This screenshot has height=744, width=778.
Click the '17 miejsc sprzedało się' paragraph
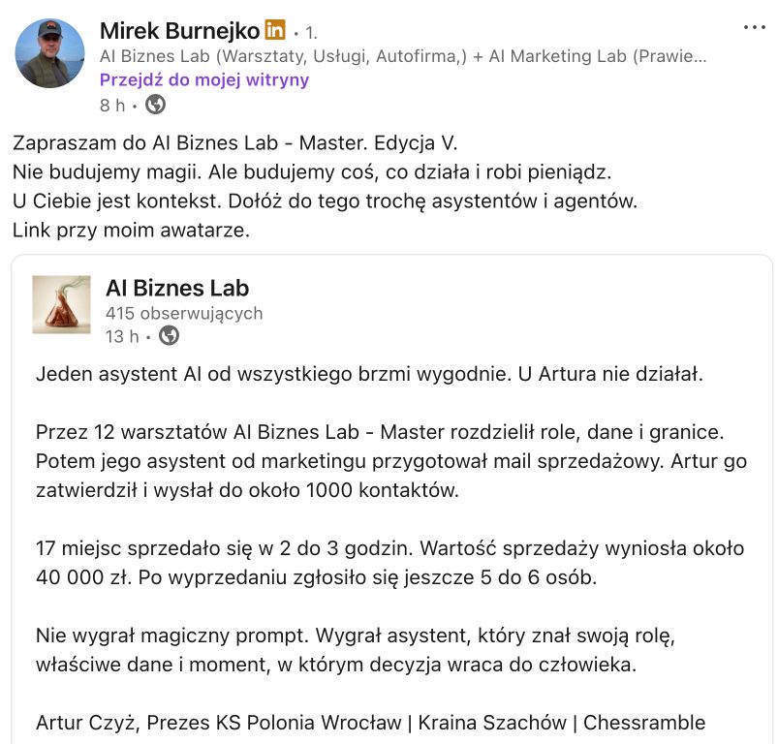[x=390, y=563]
